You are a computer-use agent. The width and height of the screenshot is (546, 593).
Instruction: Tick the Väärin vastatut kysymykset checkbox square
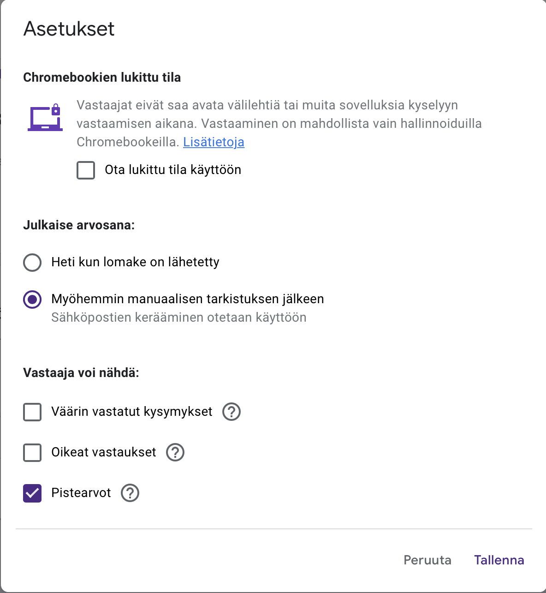(x=32, y=412)
